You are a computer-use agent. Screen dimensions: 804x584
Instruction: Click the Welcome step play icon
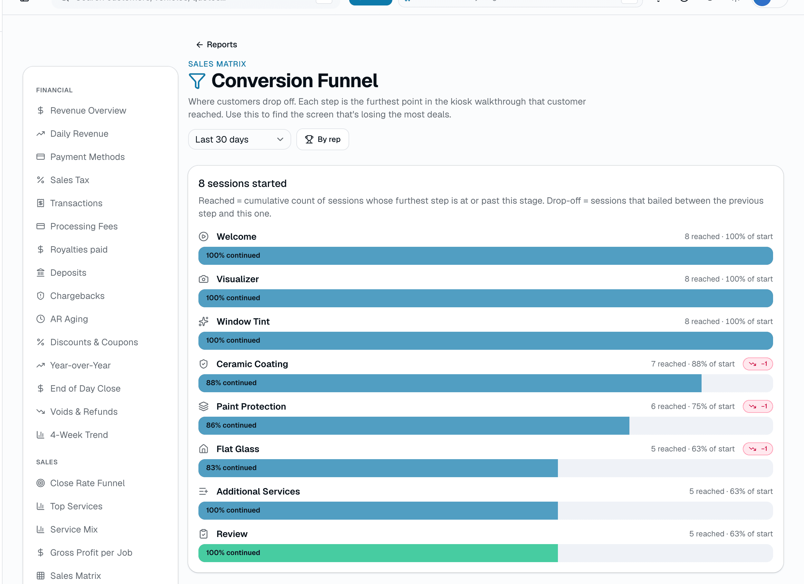pyautogui.click(x=204, y=236)
